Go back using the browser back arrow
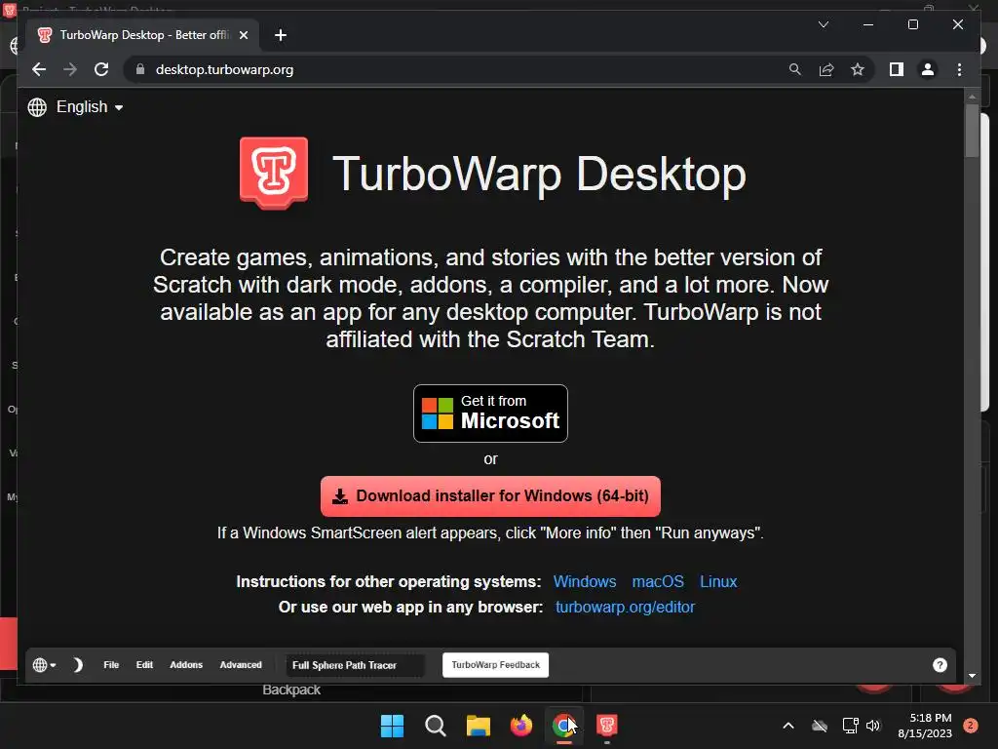 pos(39,69)
